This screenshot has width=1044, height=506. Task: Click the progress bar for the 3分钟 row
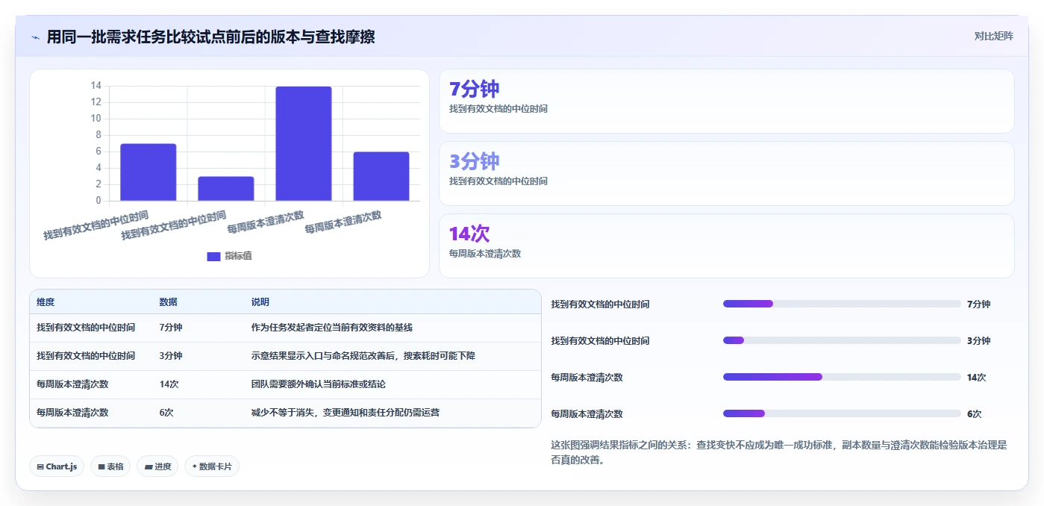(x=842, y=340)
